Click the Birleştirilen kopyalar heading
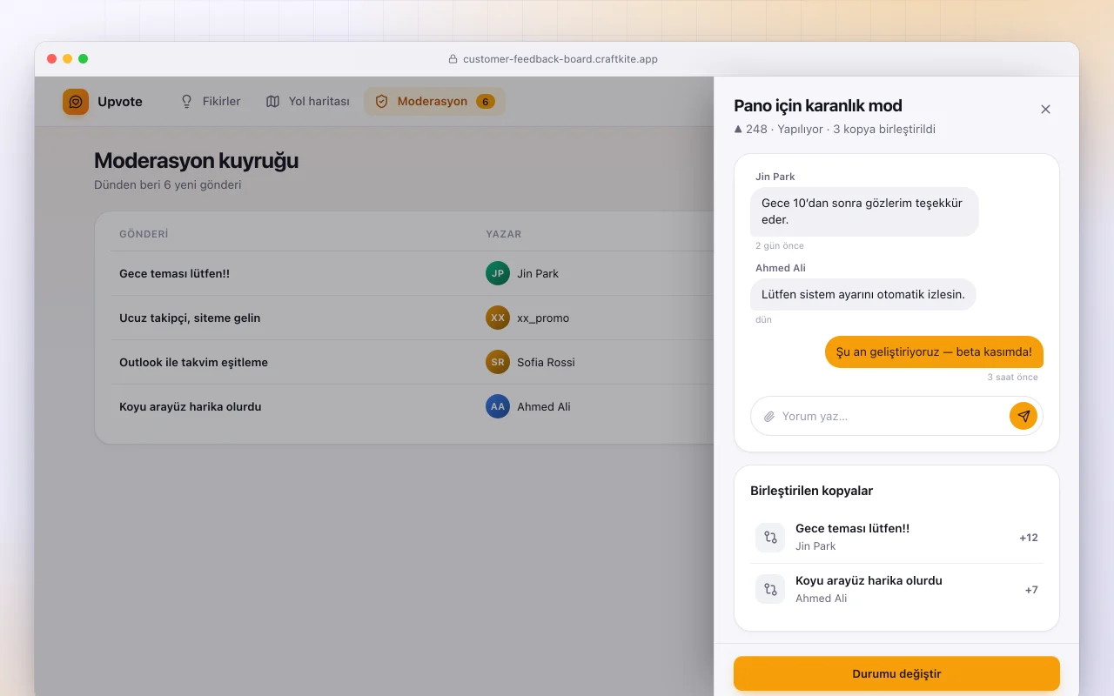Screen dimensions: 1114x696 (811, 491)
